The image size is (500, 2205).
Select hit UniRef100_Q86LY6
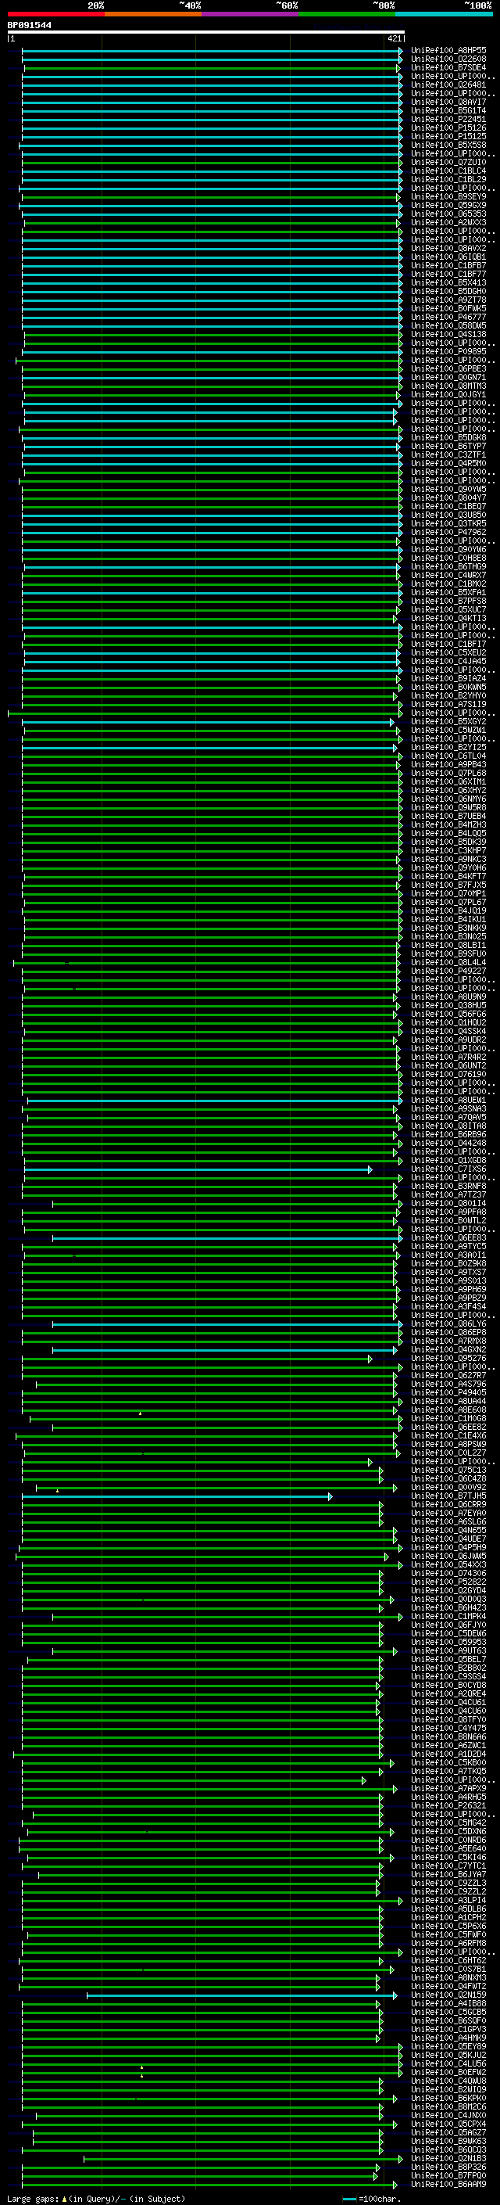(448, 1324)
